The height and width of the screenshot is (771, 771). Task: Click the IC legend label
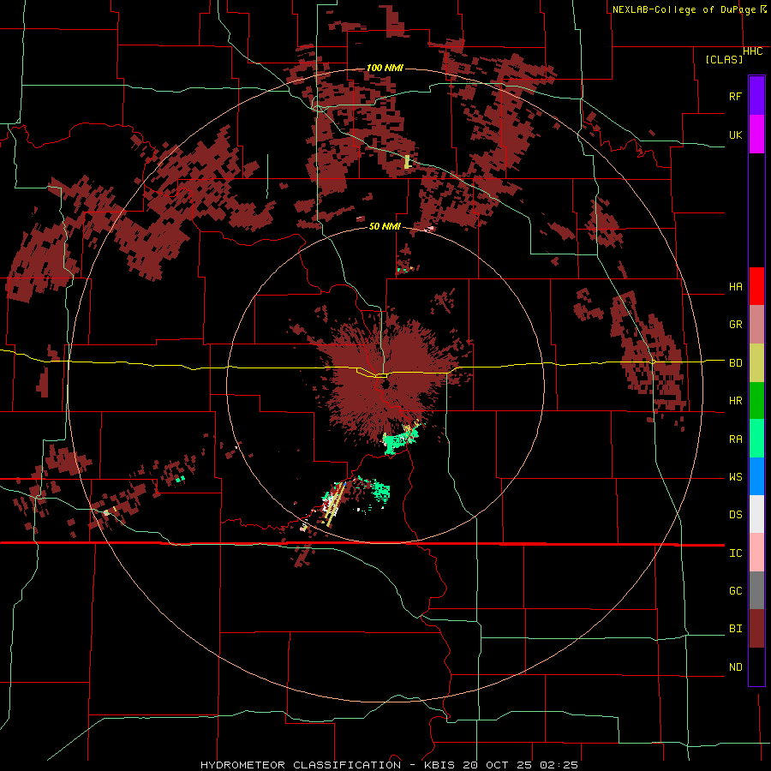point(735,553)
